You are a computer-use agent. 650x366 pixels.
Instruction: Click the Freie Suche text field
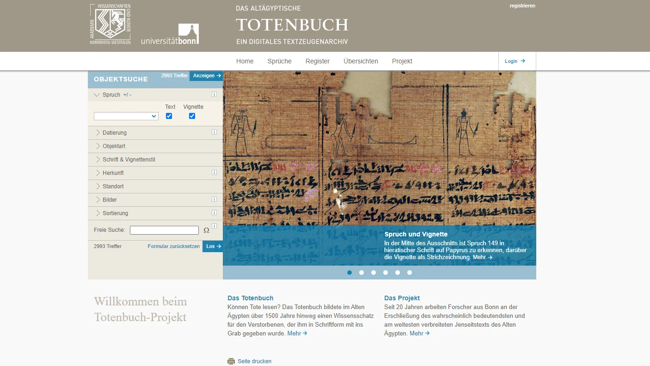(x=164, y=230)
